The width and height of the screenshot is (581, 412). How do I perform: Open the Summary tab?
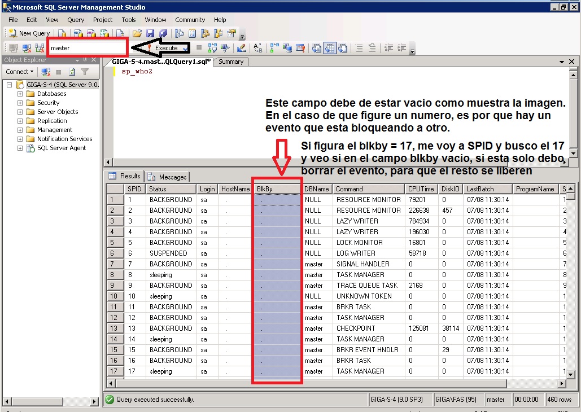pos(231,62)
